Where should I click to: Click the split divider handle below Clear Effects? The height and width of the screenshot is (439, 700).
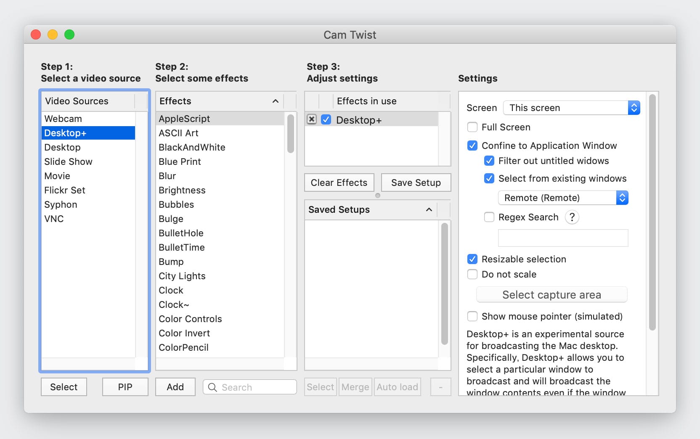[377, 196]
